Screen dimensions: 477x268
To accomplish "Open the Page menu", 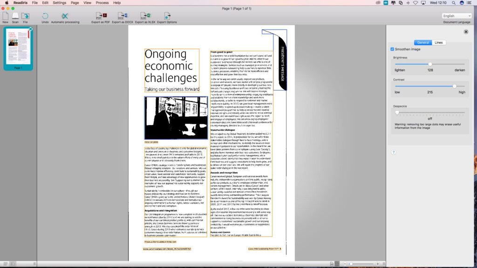I will point(75,3).
